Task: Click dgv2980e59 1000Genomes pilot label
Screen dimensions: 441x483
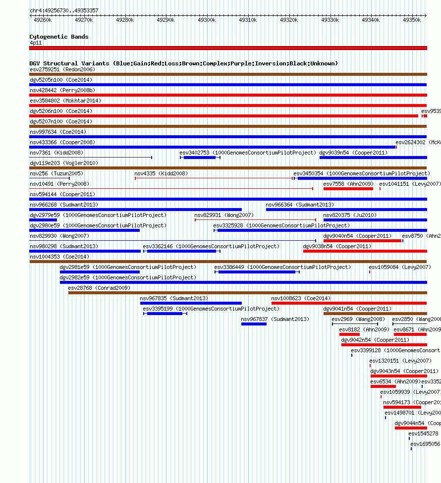Action: (x=98, y=226)
